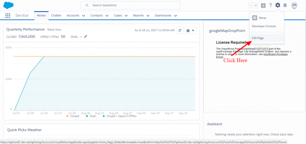Select the Home tab
This screenshot has width=306, height=144.
(41, 16)
